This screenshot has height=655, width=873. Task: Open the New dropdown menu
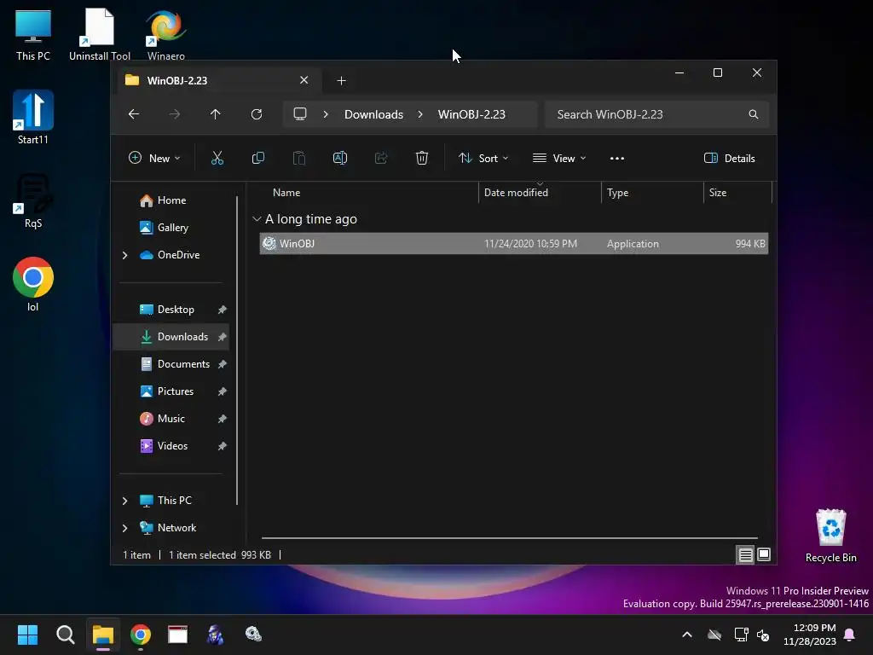click(154, 158)
